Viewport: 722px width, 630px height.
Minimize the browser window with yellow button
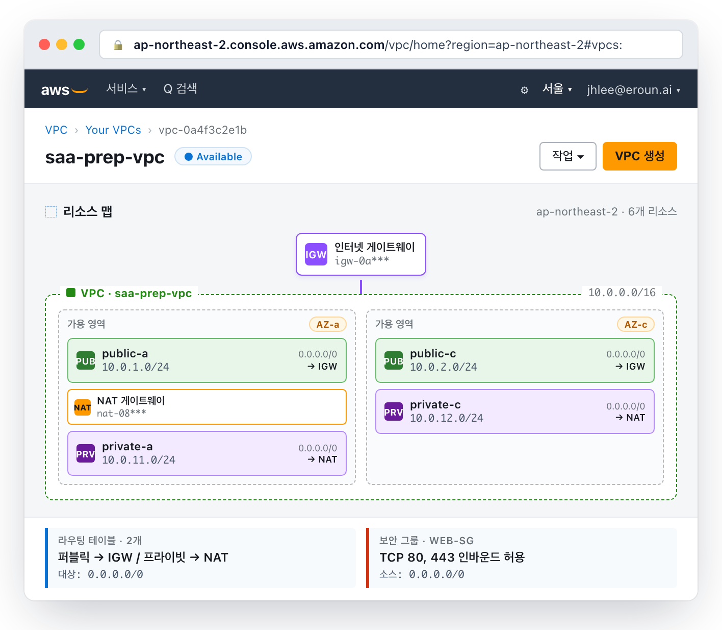62,44
